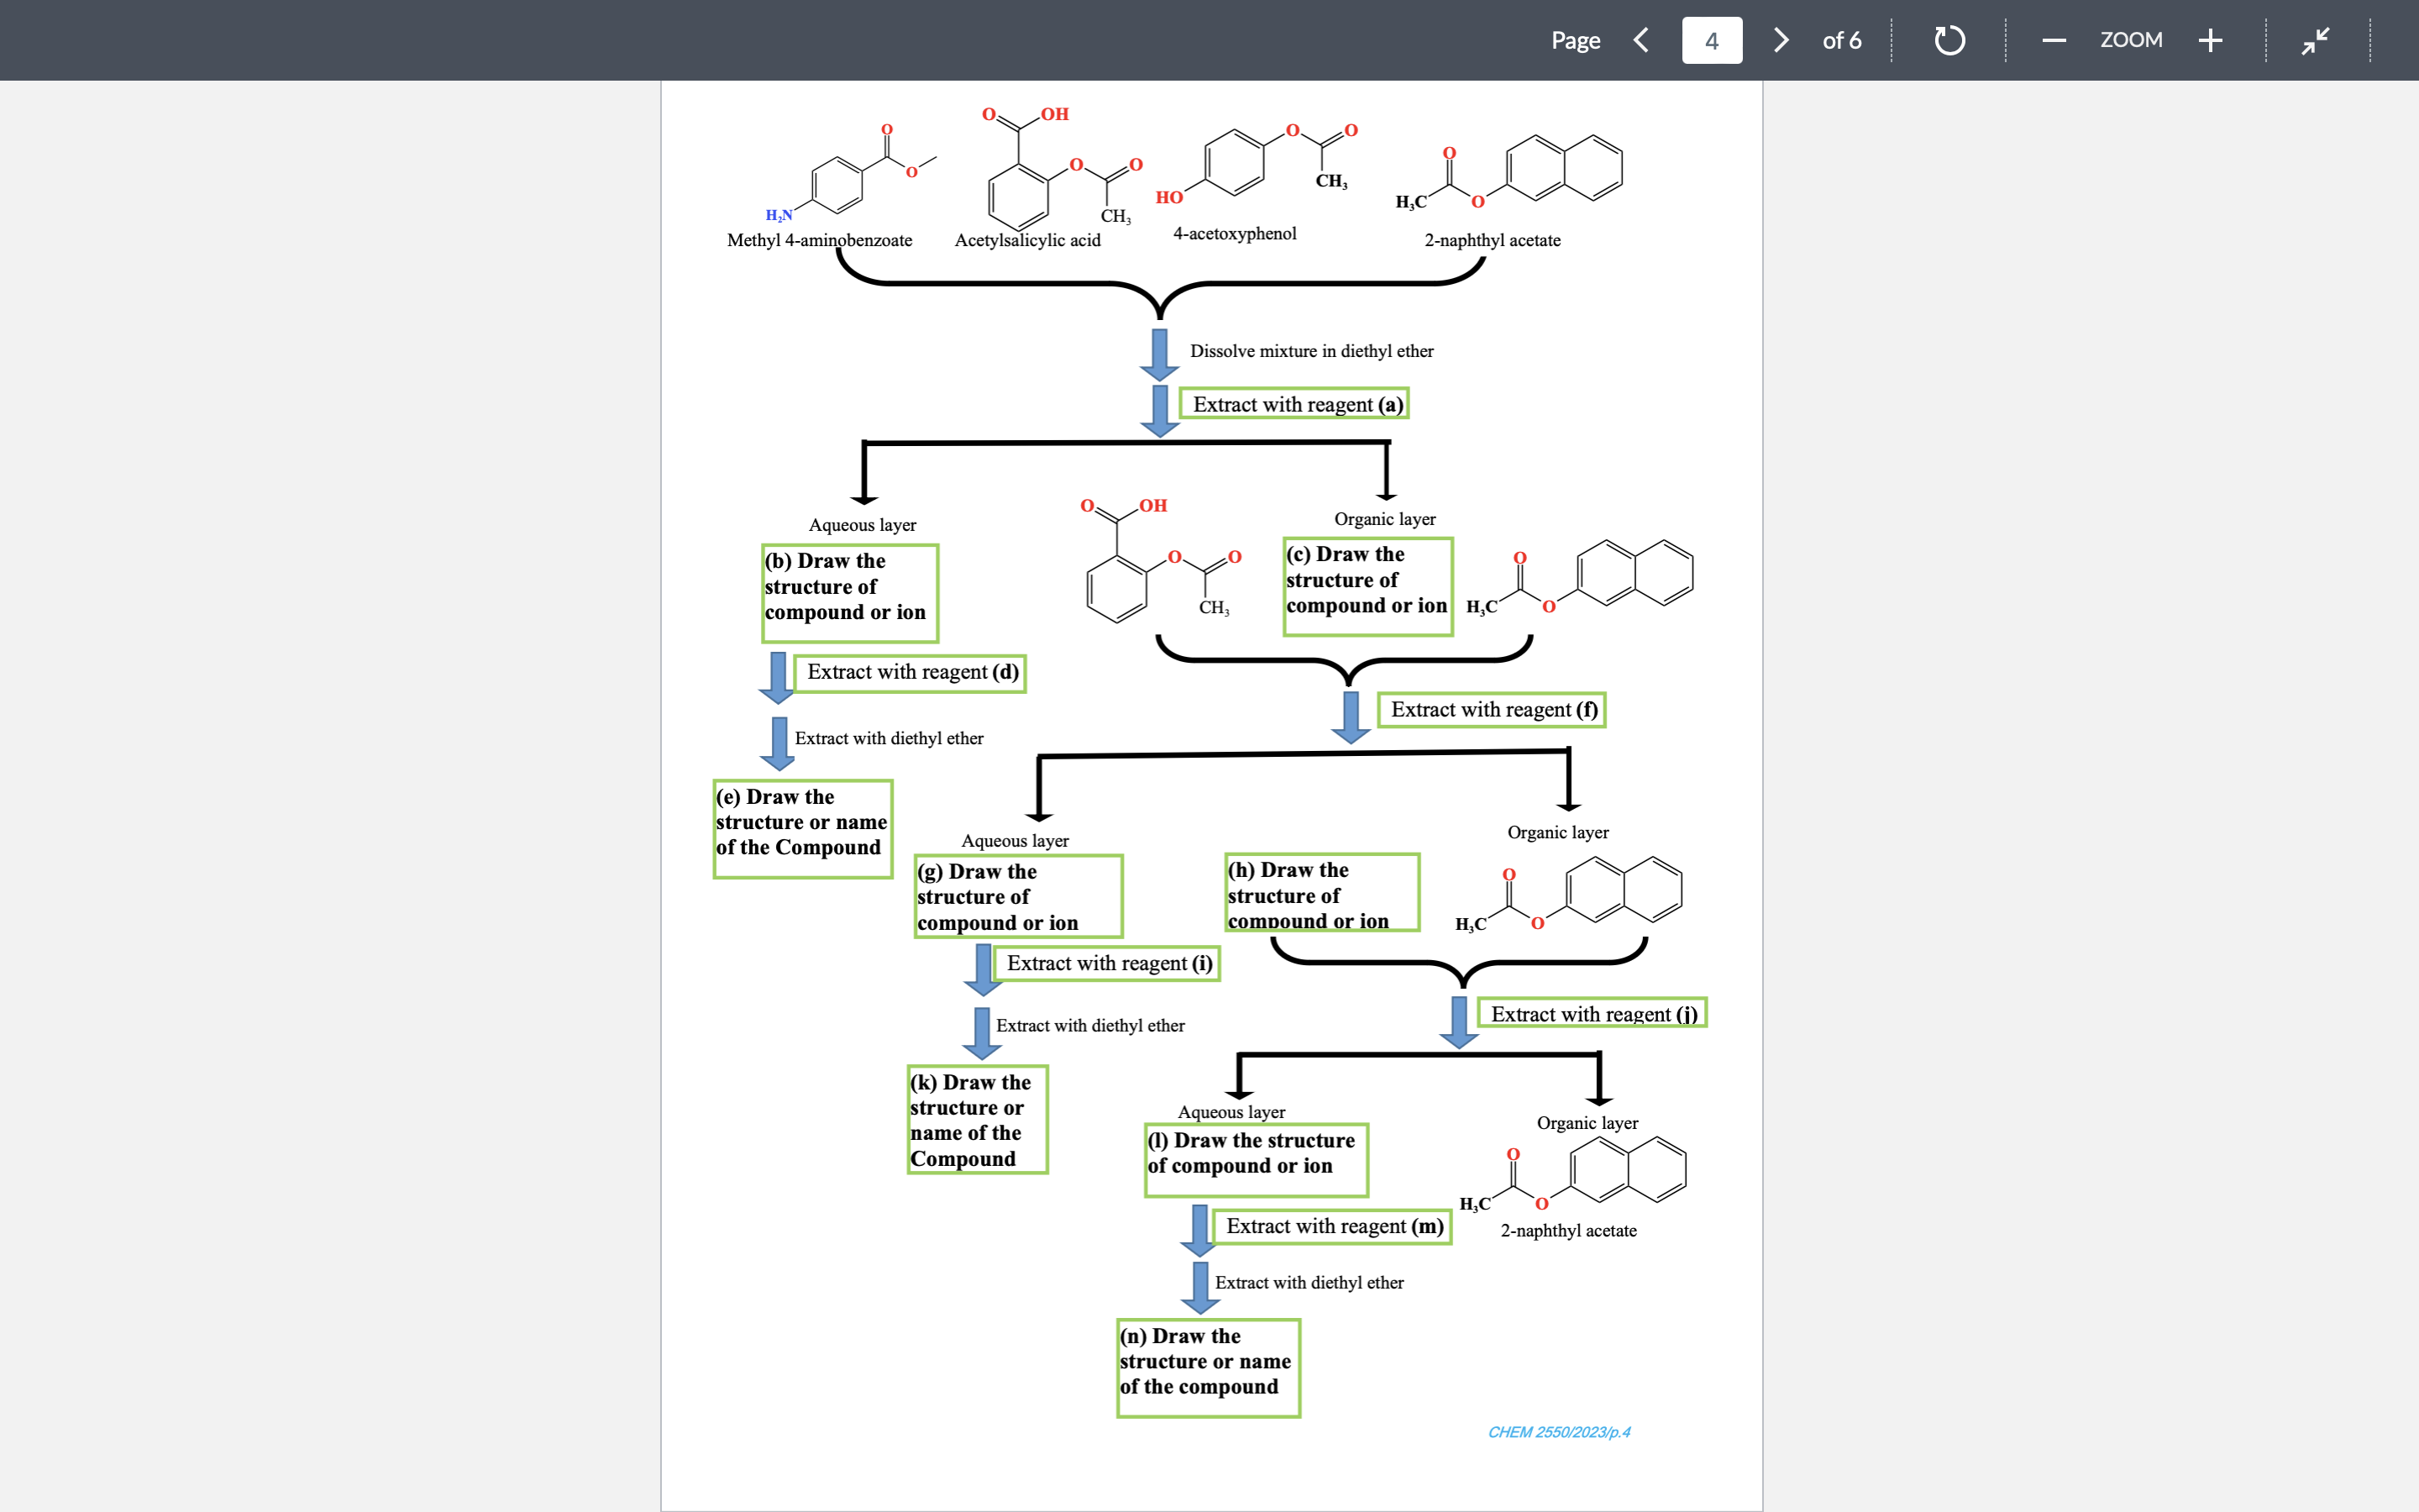Zoom in on the document
Image resolution: width=2419 pixels, height=1512 pixels.
2210,40
